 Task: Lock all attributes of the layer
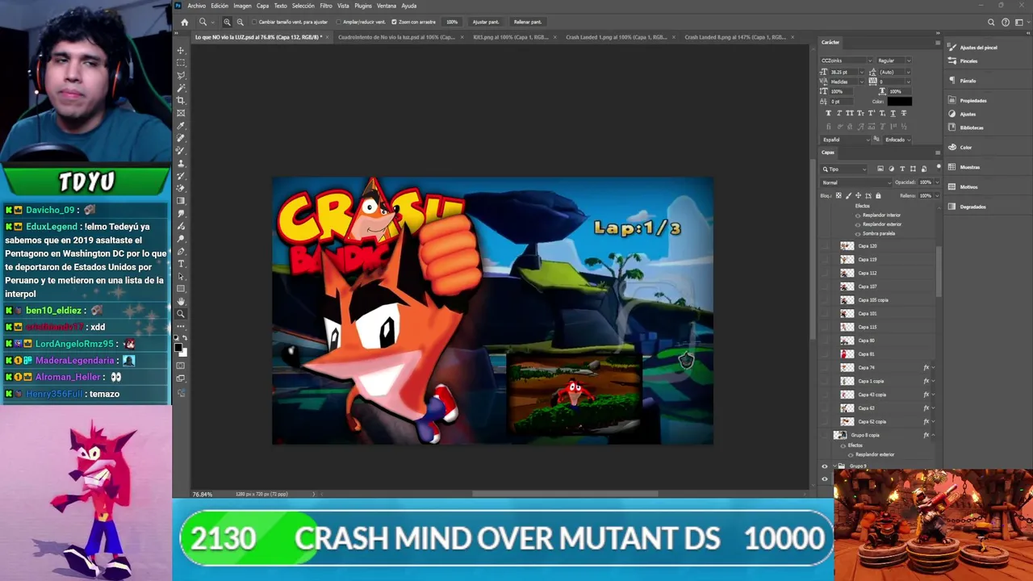coord(878,196)
